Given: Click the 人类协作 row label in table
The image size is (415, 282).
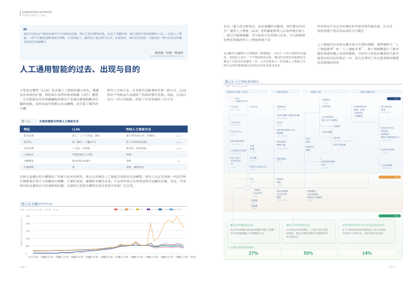Looking at the screenshot, I should [28, 154].
